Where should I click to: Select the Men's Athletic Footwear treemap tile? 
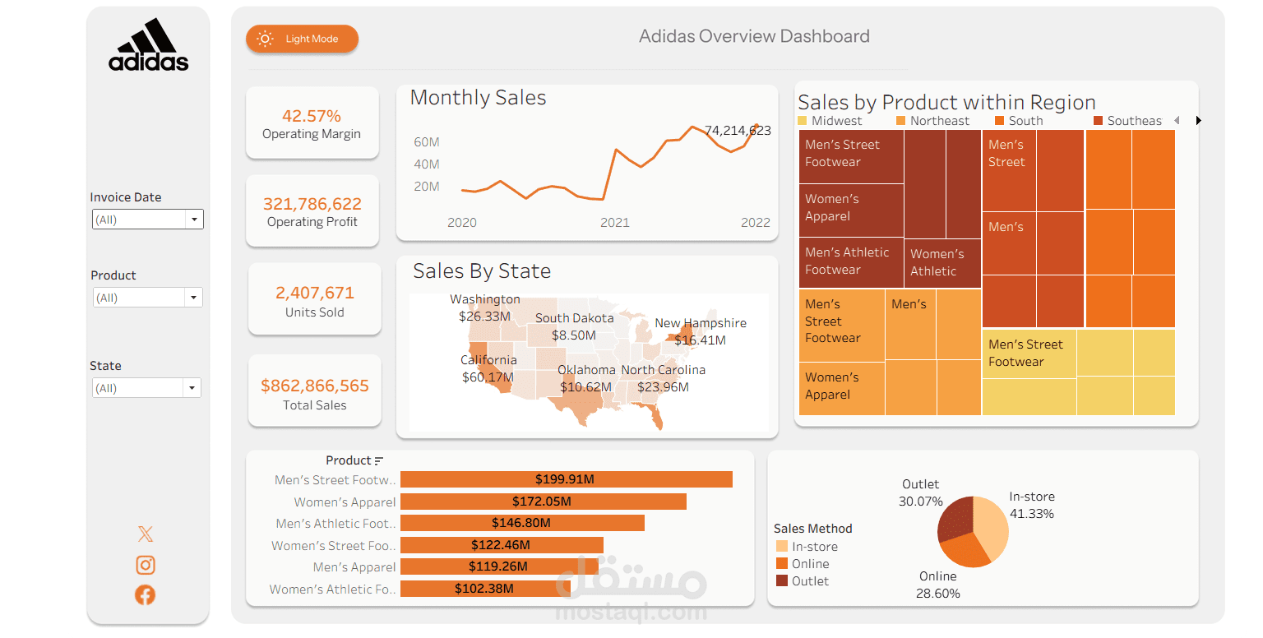pos(851,263)
